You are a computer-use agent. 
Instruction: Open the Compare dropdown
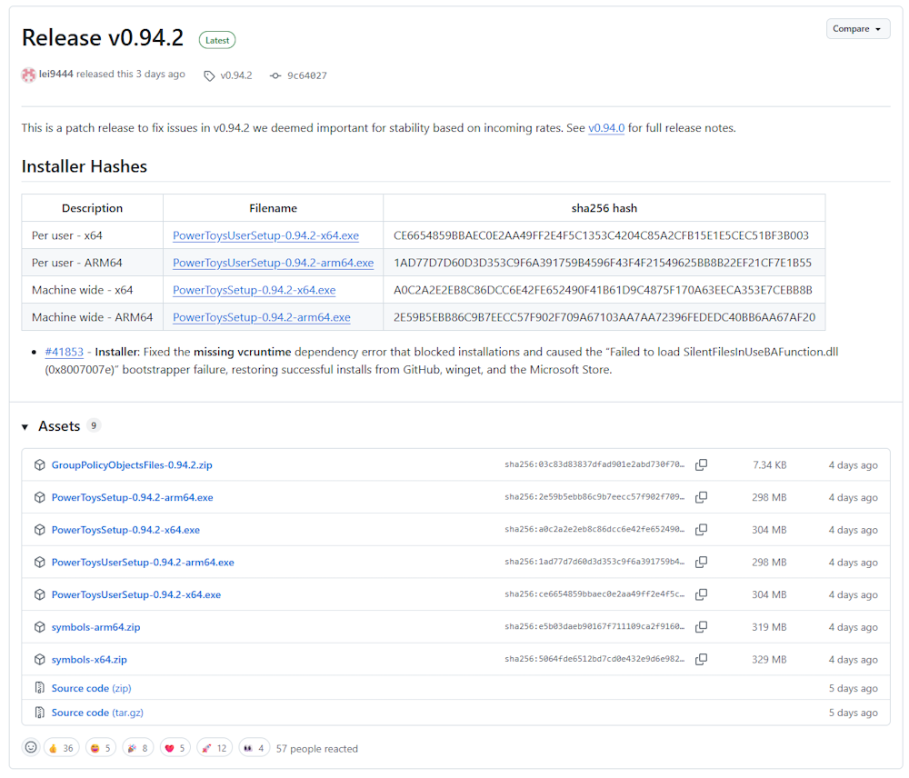(x=857, y=29)
